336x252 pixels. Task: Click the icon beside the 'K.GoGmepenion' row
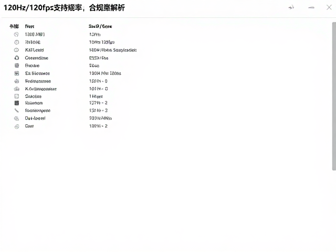pos(17,89)
